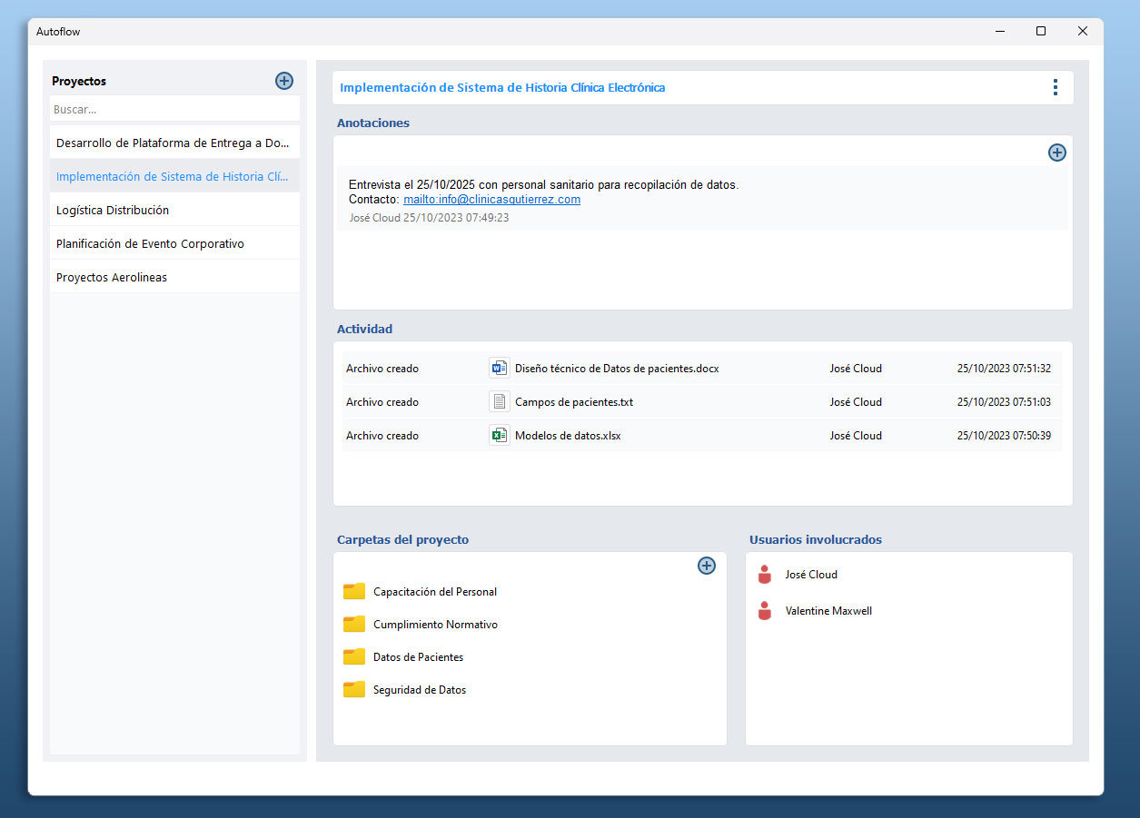Click the annotation timestamp 25/10/2023 07:49:23
The height and width of the screenshot is (818, 1140).
[456, 218]
